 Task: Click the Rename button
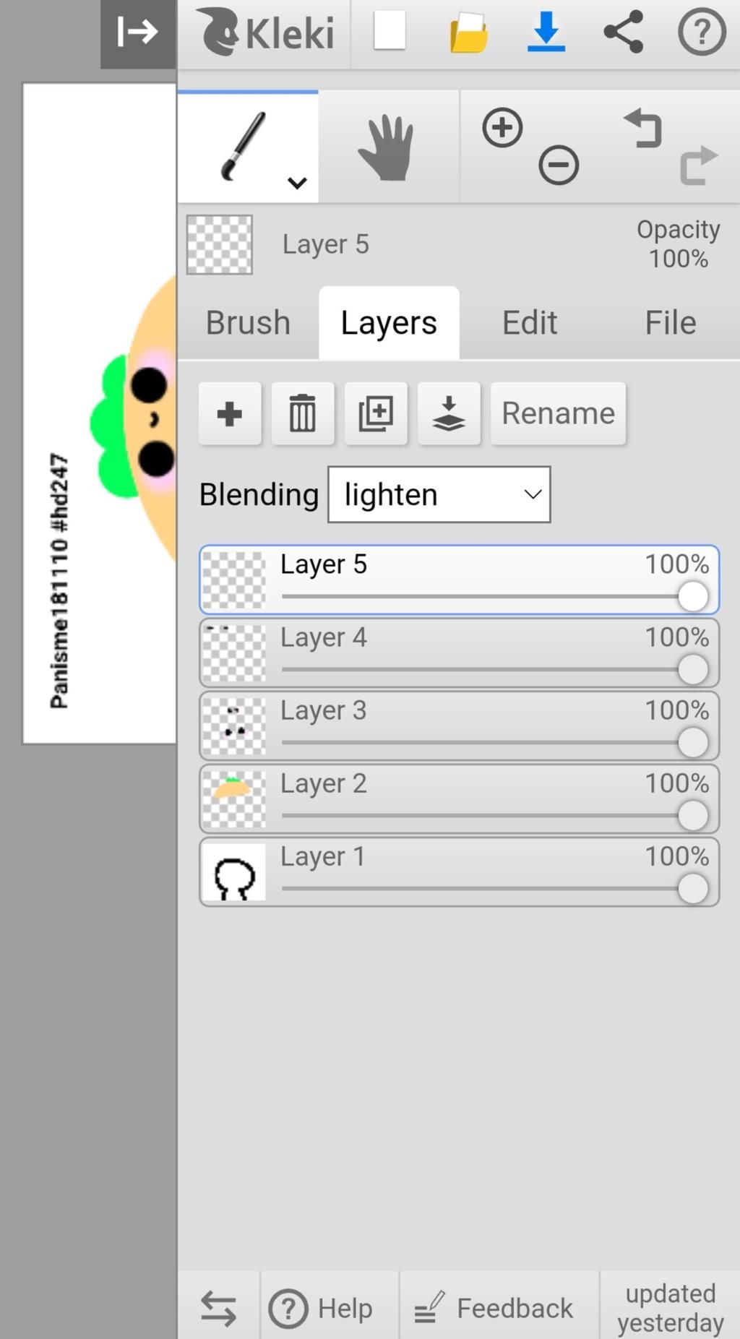click(x=558, y=413)
